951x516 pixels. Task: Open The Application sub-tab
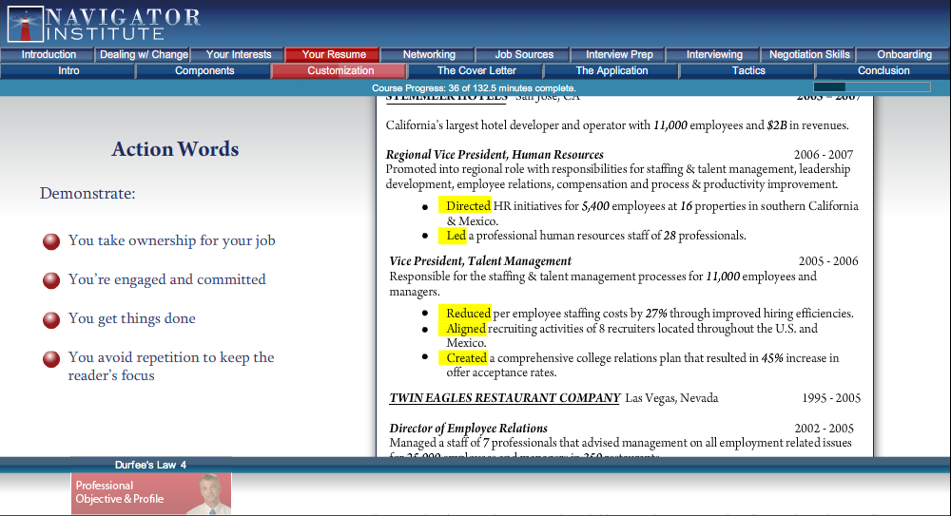point(611,70)
